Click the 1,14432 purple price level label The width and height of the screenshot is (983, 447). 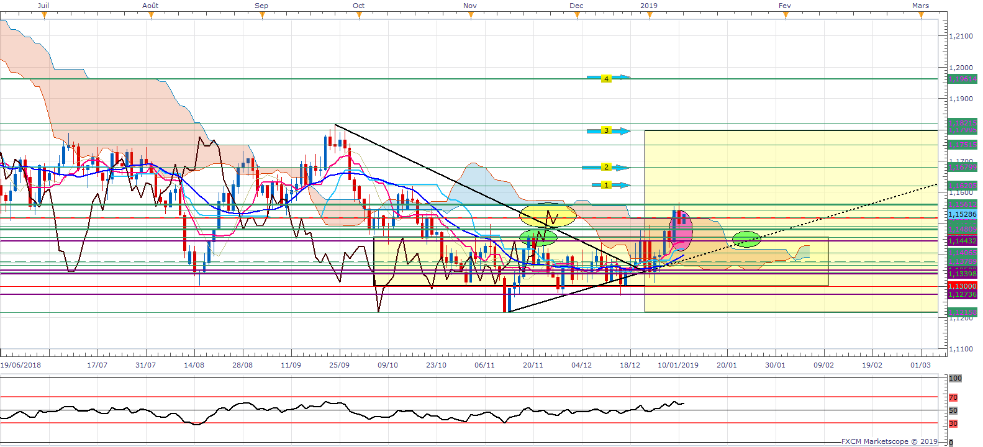[x=962, y=241]
